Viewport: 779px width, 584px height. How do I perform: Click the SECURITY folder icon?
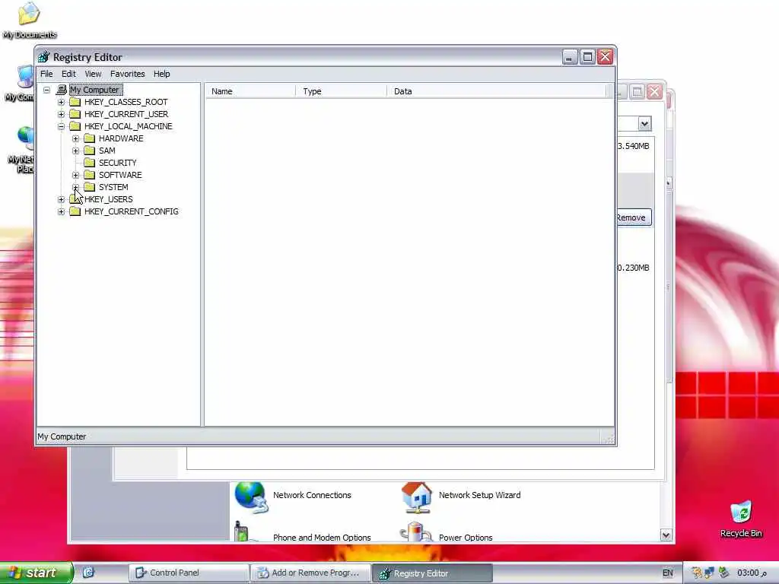click(90, 163)
